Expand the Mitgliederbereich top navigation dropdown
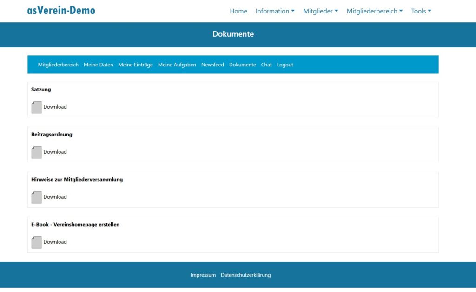Image resolution: width=476 pixels, height=292 pixels. (x=374, y=11)
